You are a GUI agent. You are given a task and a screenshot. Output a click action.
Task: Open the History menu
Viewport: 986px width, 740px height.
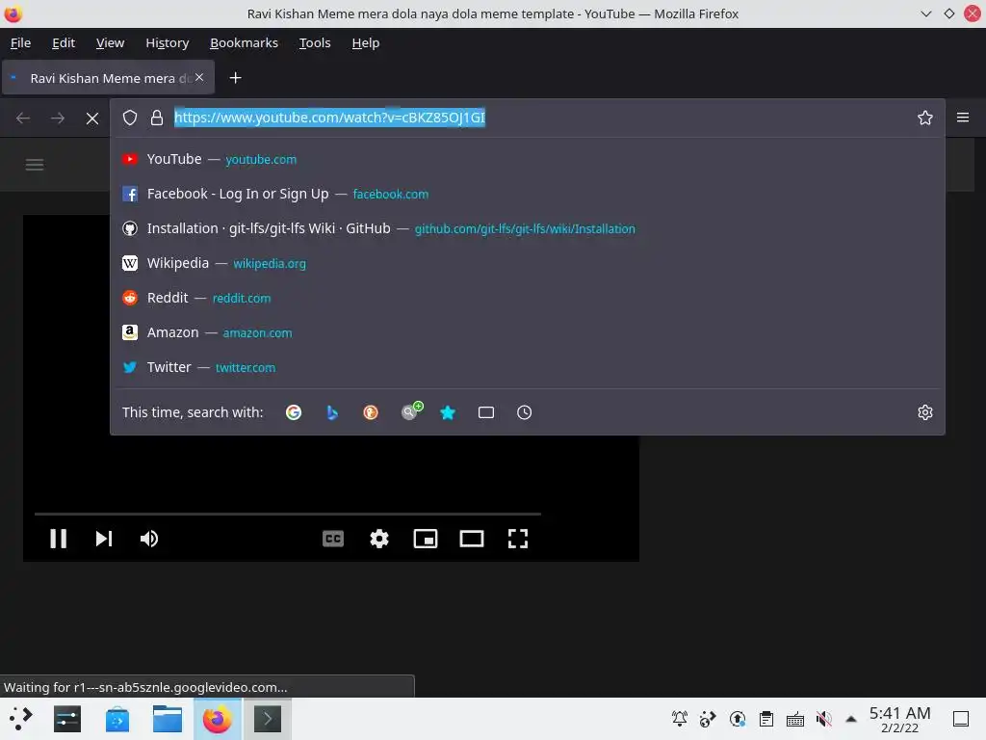click(x=168, y=42)
